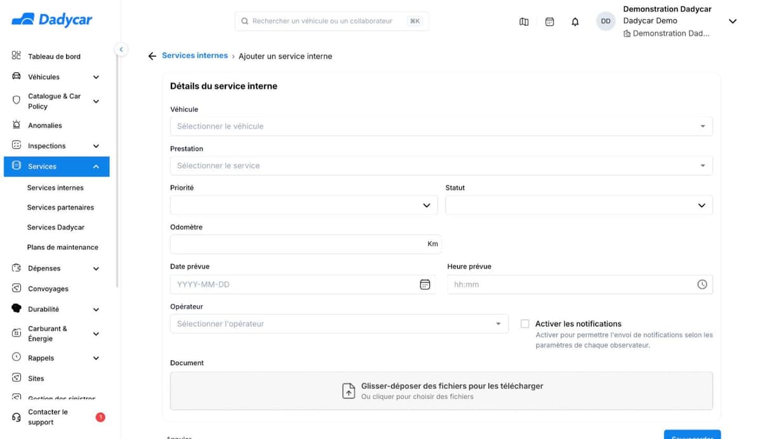Screen dimensions: 762x439
Task: Open Services partenaires submenu item
Action: pos(60,207)
